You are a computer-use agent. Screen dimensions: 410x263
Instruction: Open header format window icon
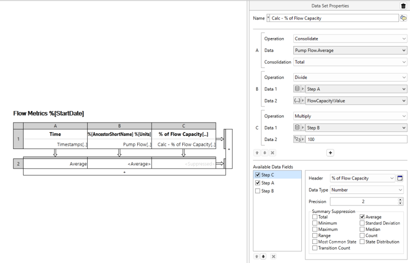pyautogui.click(x=400, y=178)
